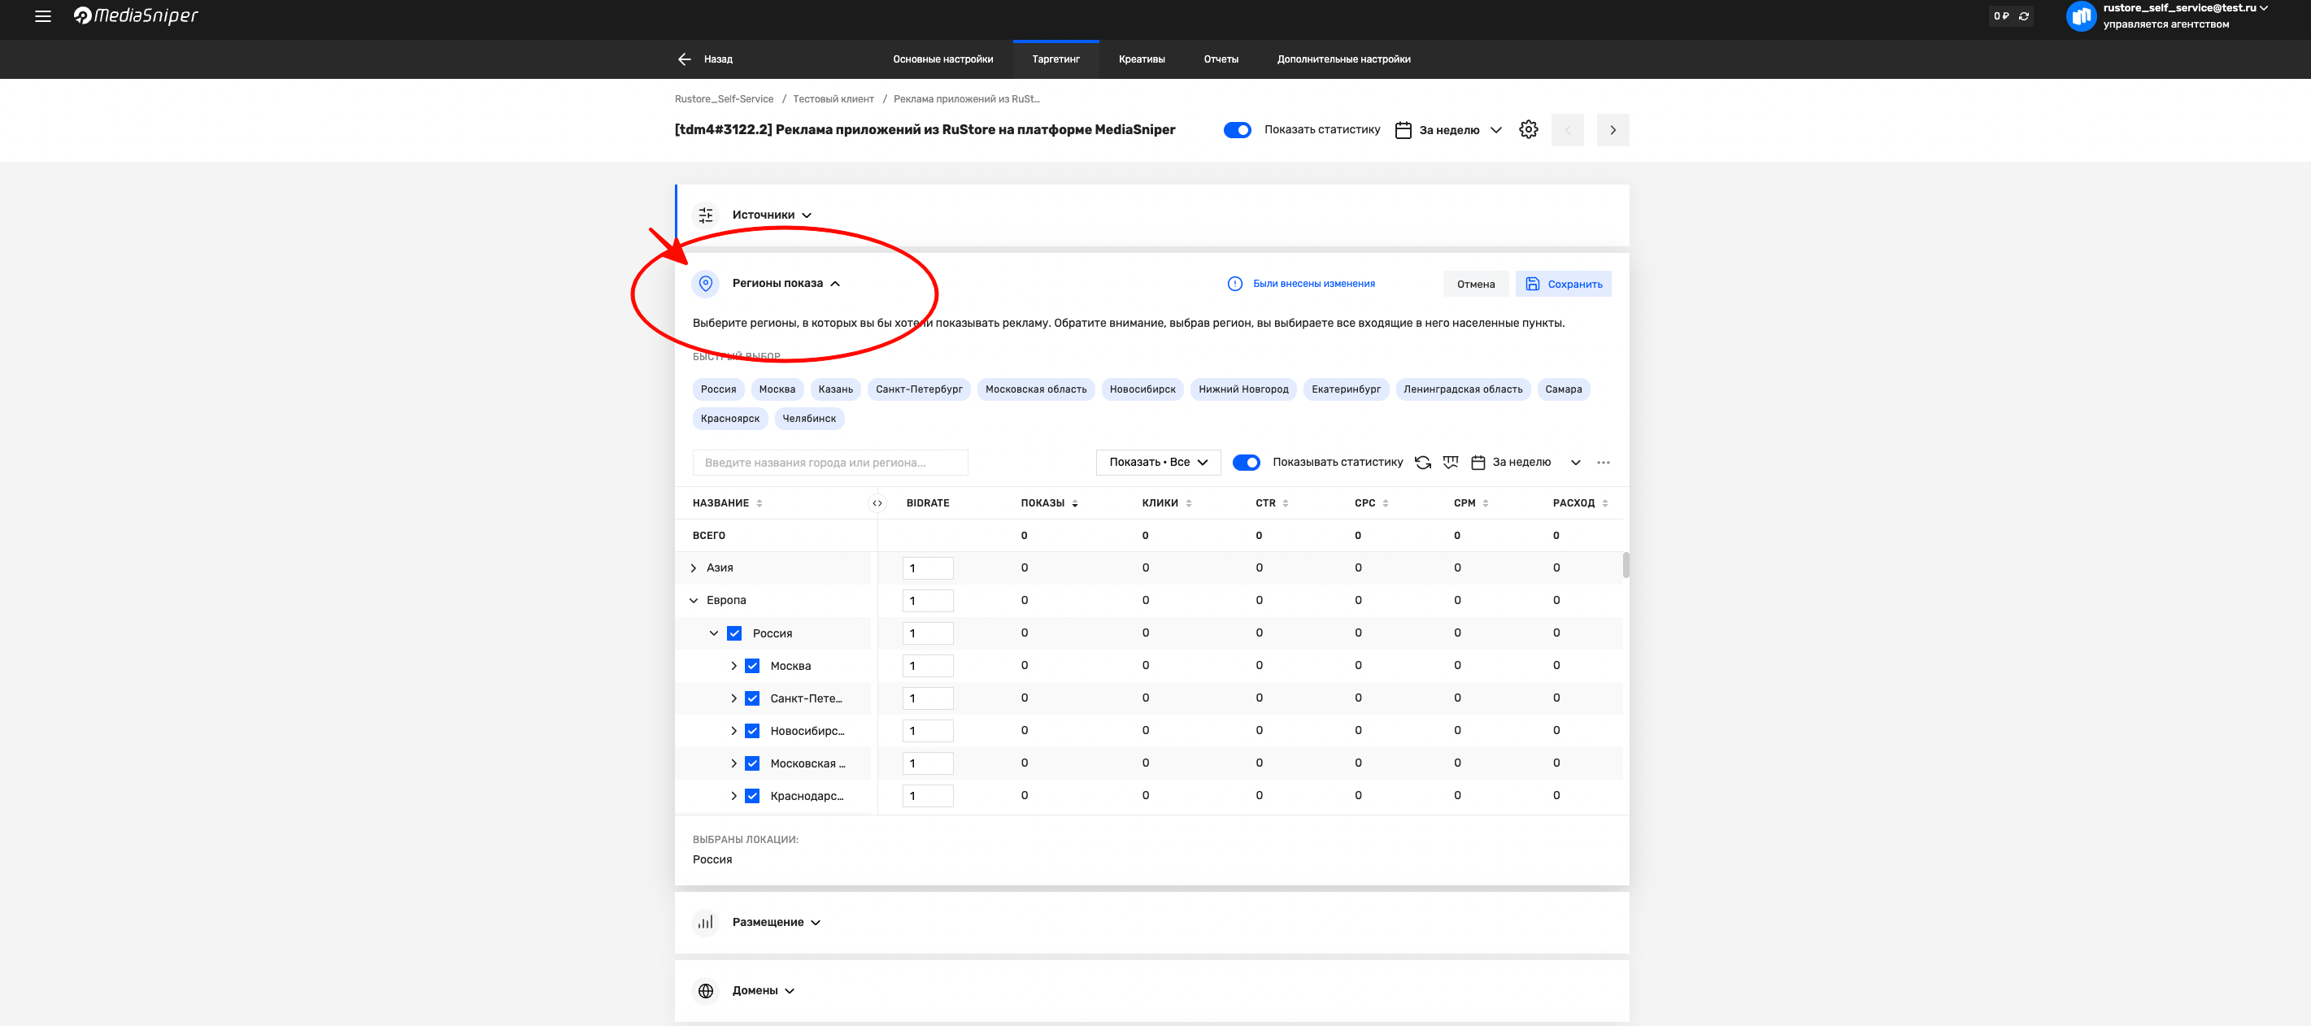2311x1026 pixels.
Task: Open the three-dots more options menu
Action: click(1604, 463)
